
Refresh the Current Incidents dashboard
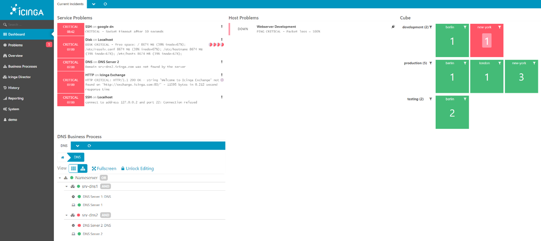[105, 4]
